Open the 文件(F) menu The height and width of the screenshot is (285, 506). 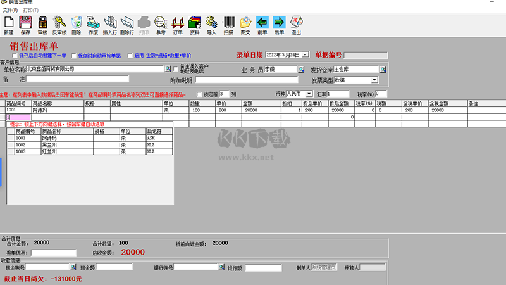coord(10,11)
